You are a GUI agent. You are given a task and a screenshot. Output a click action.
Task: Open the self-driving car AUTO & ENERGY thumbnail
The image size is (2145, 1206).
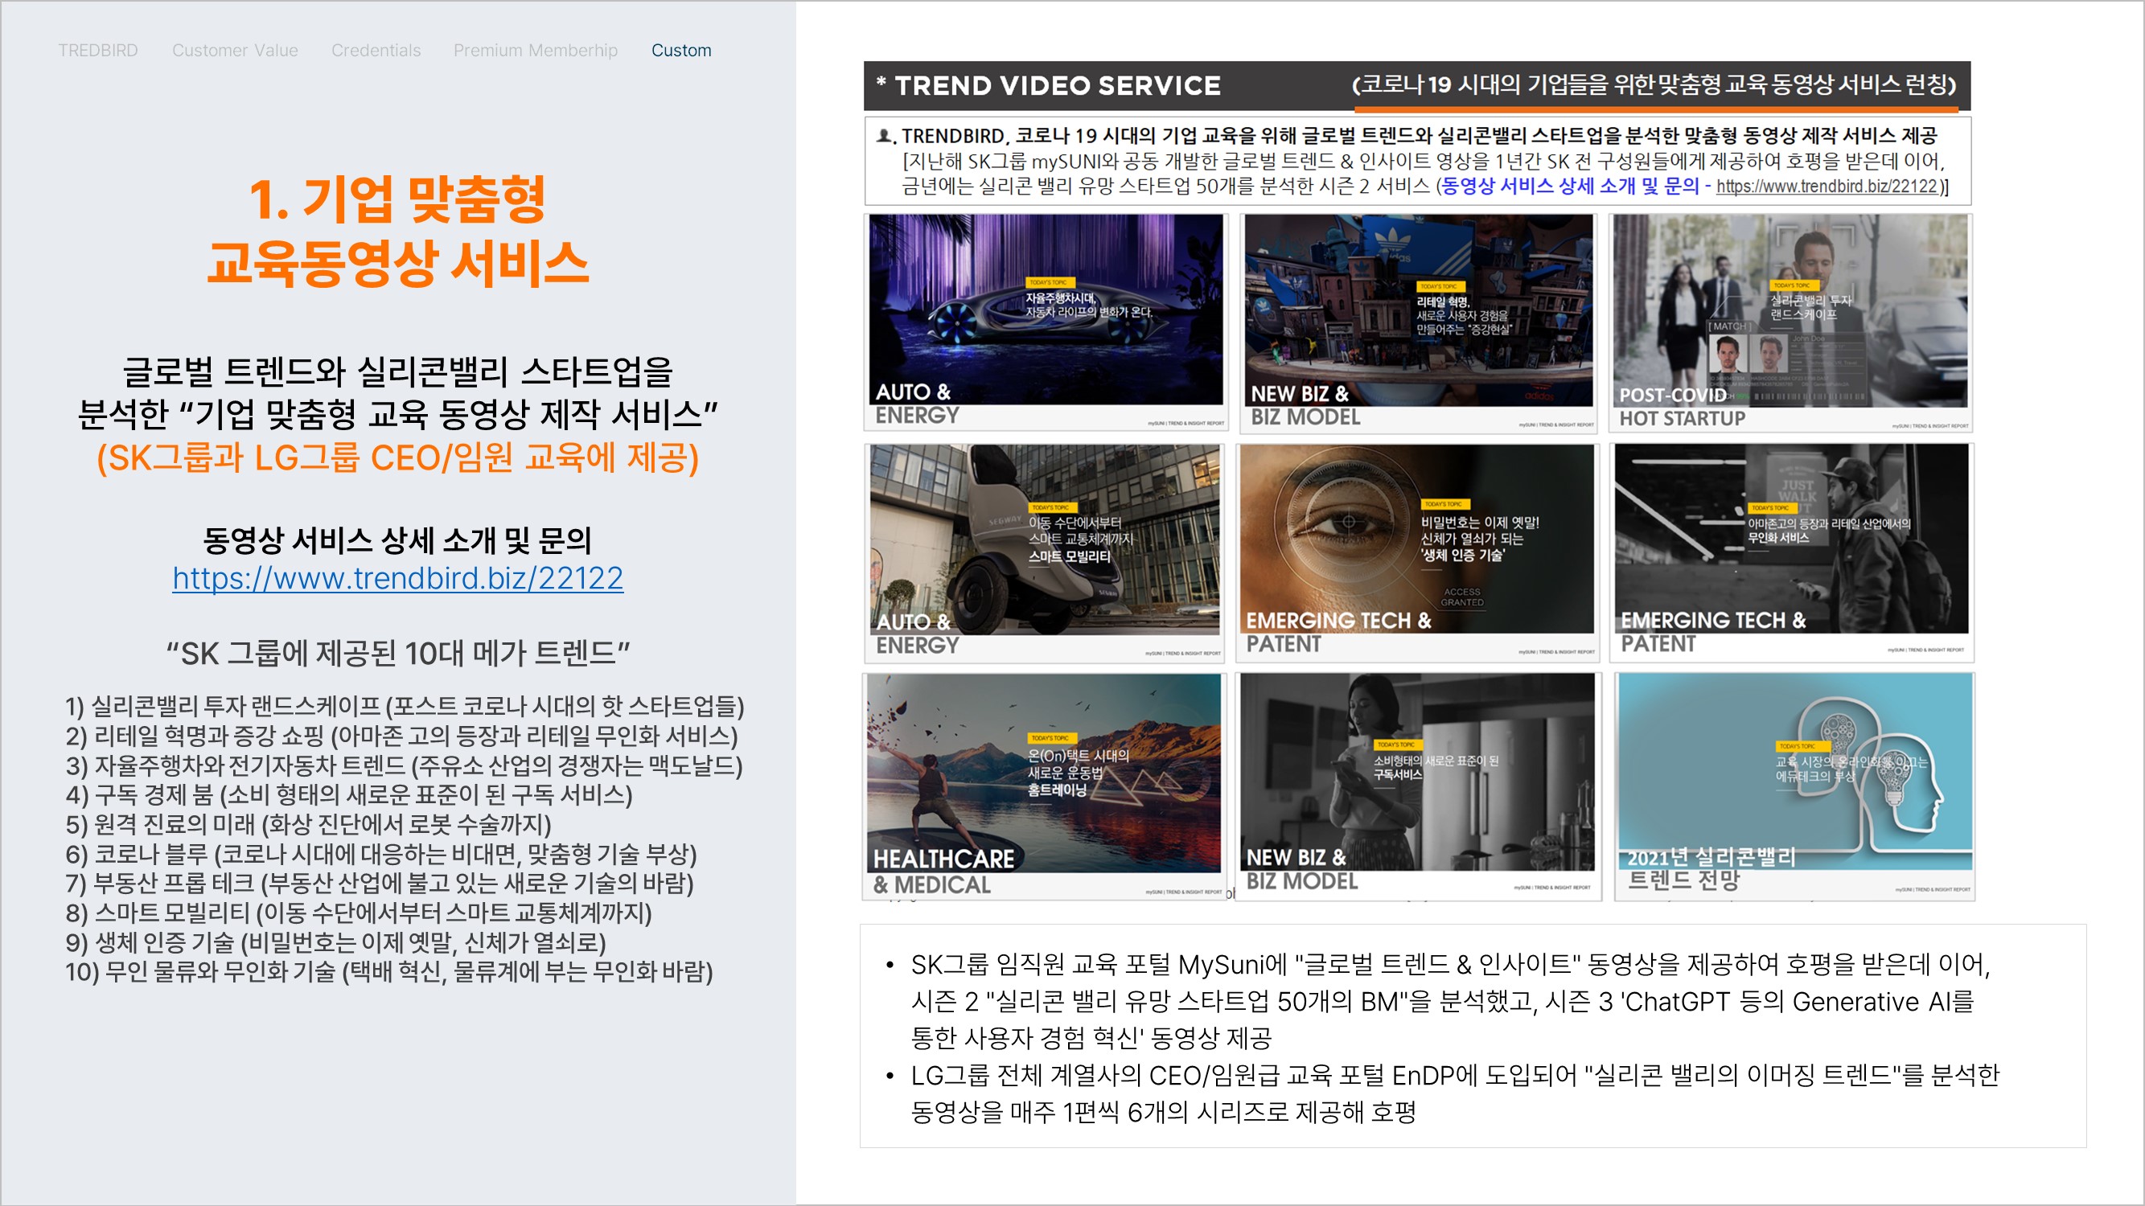click(x=1045, y=322)
